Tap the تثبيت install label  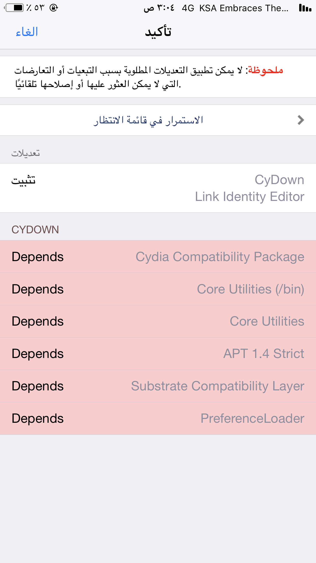tap(23, 181)
